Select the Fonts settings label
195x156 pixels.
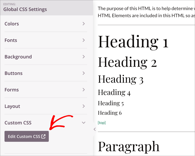[11, 40]
